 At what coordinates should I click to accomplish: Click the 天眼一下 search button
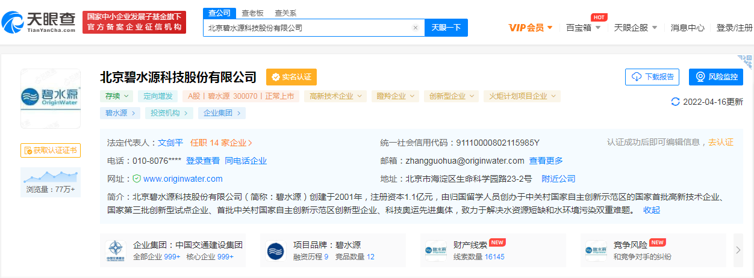[446, 28]
